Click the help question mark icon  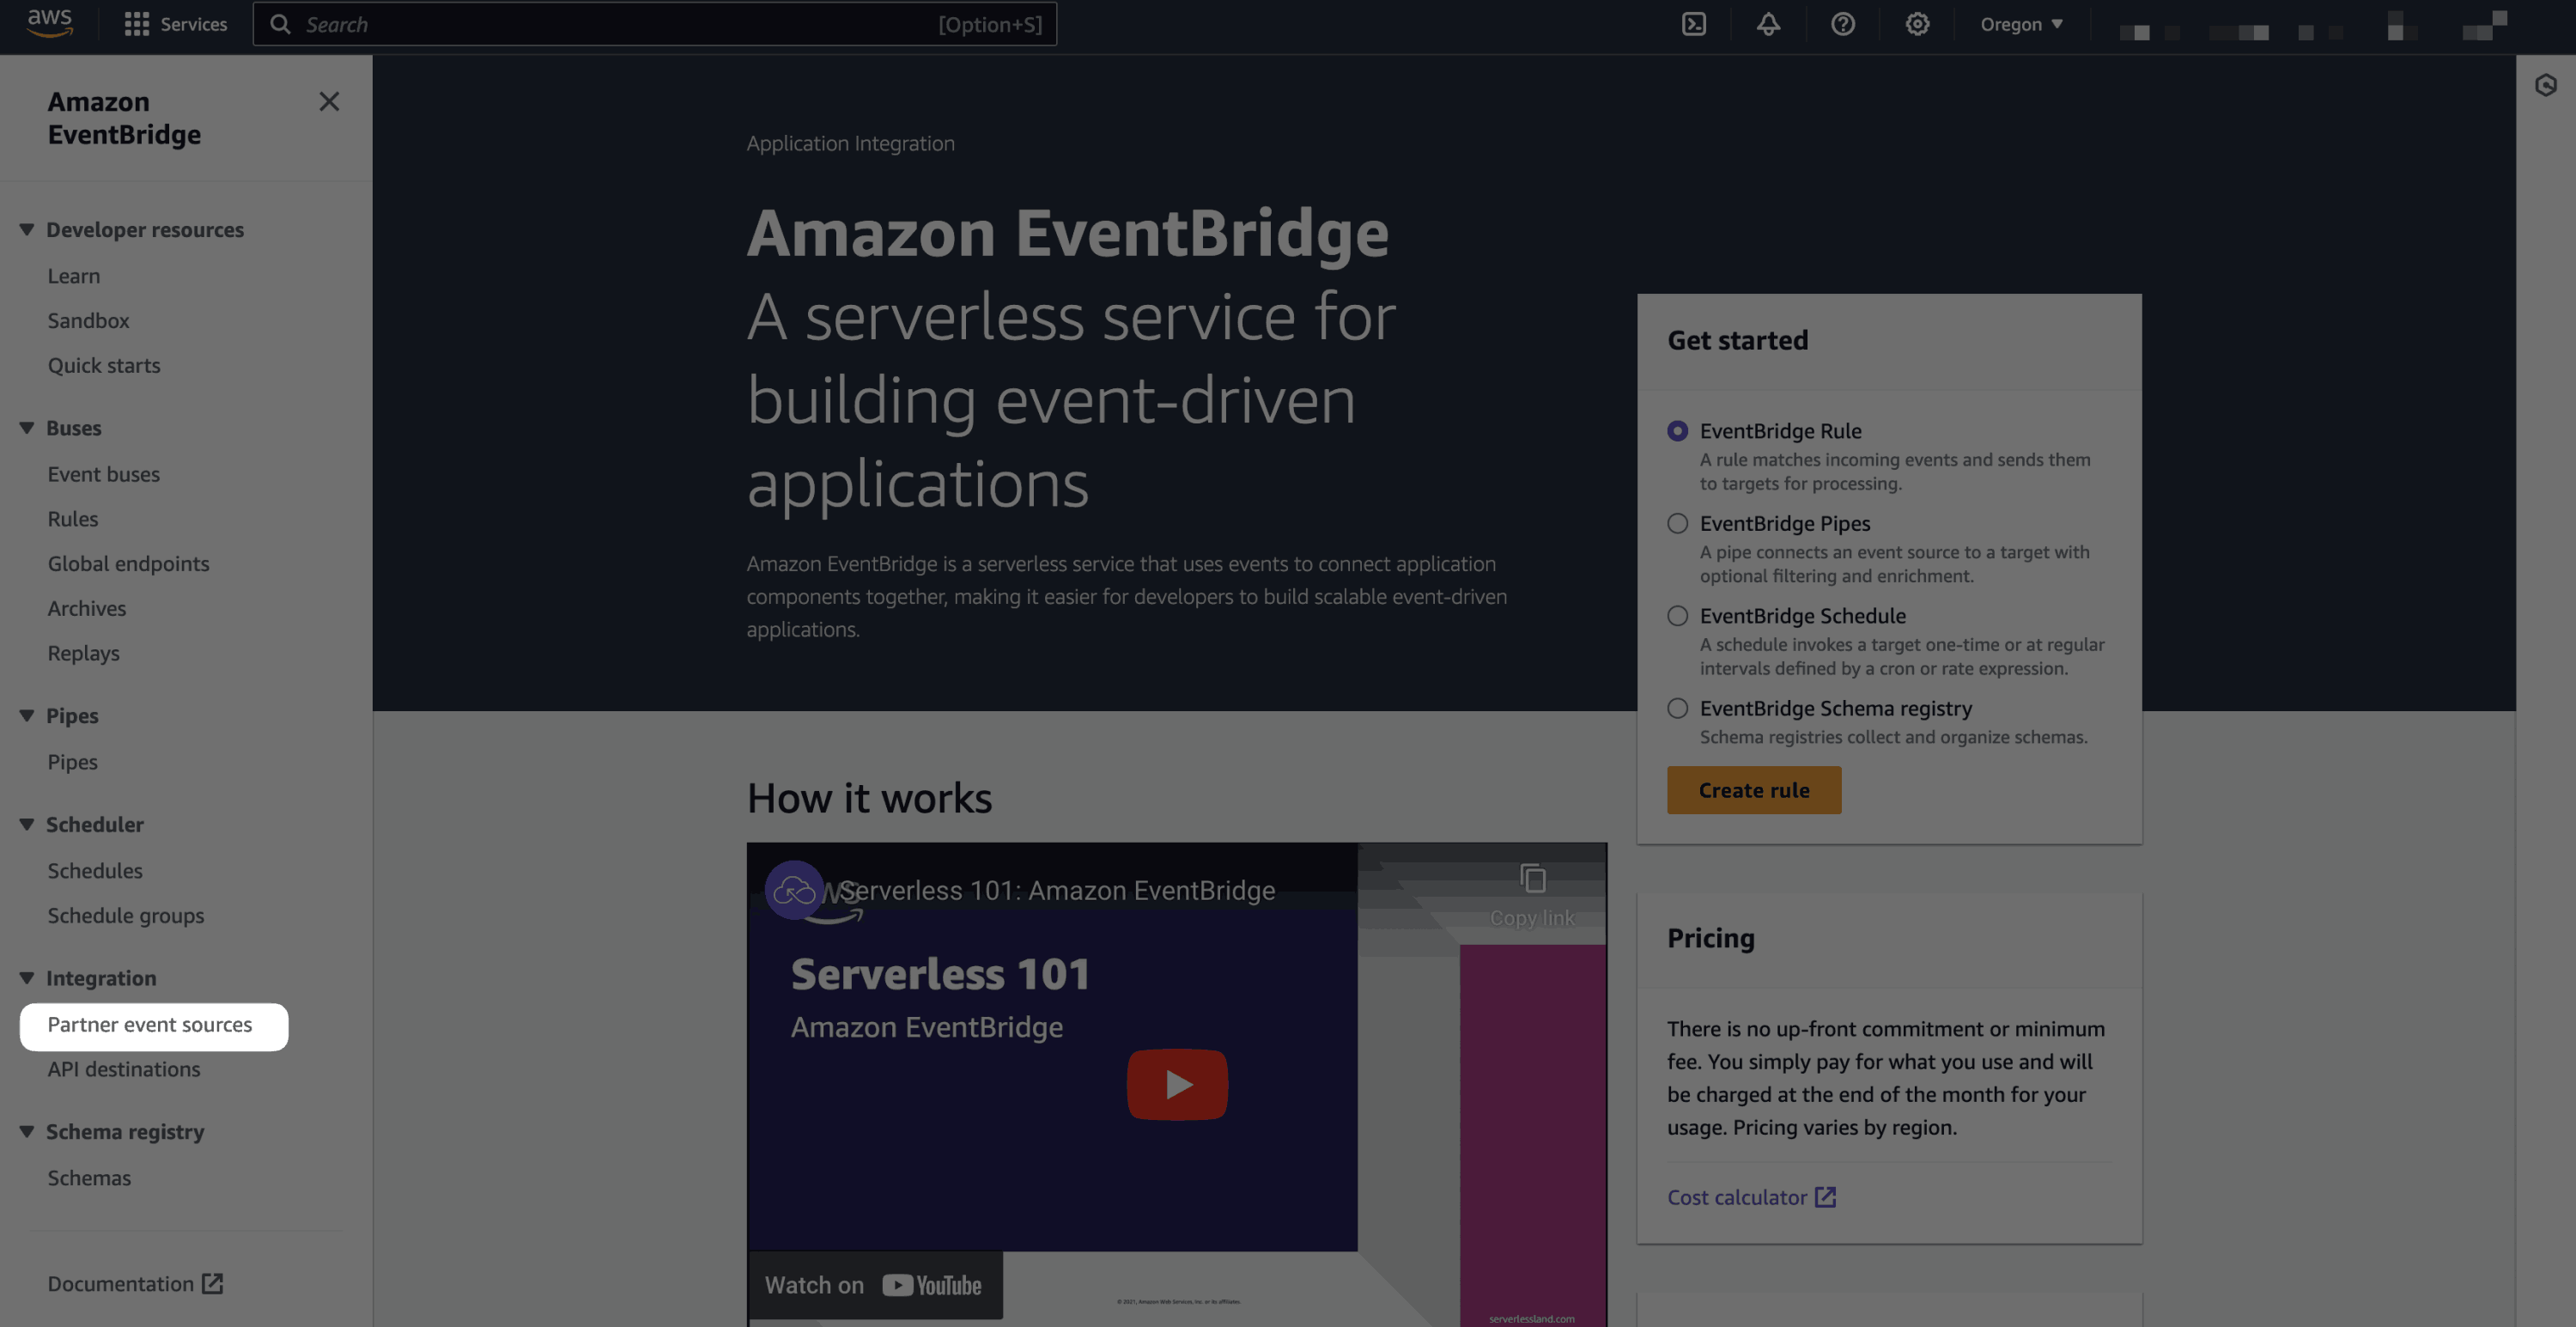[x=1844, y=24]
